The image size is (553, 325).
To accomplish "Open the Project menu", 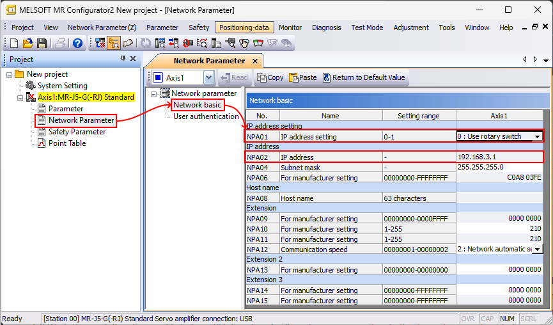I will tap(22, 28).
